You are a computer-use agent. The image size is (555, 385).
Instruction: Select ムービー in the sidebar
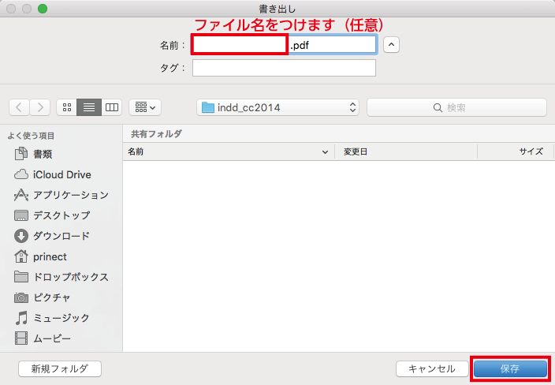tap(43, 338)
